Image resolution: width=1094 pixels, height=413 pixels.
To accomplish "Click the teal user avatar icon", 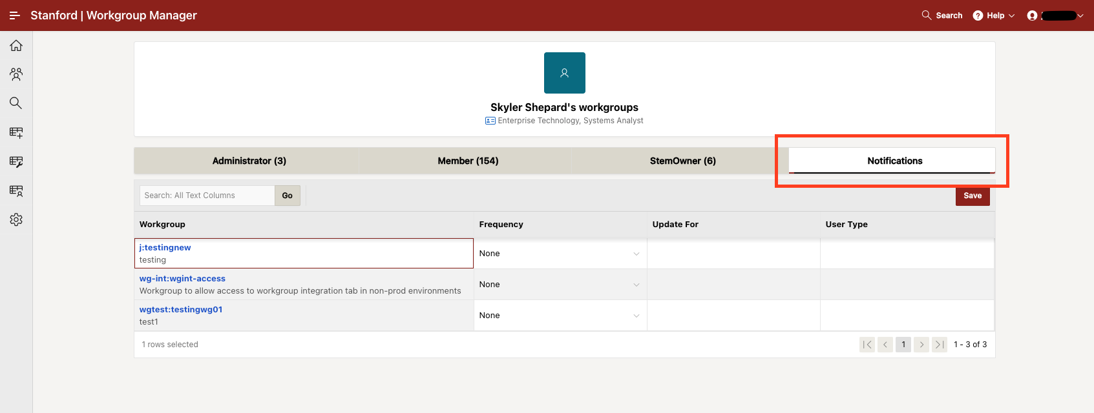I will (x=565, y=73).
